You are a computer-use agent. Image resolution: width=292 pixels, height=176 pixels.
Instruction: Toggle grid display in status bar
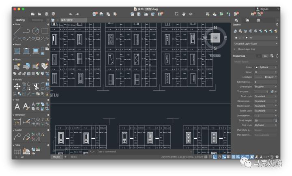tap(206, 157)
